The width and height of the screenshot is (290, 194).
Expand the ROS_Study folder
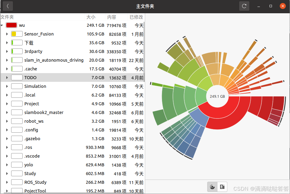pyautogui.click(x=7, y=182)
